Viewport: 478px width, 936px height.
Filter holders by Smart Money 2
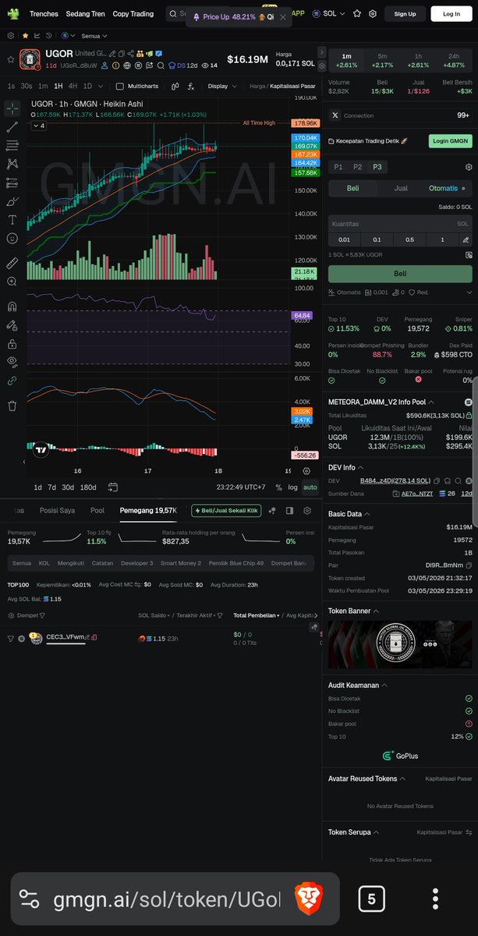181,562
